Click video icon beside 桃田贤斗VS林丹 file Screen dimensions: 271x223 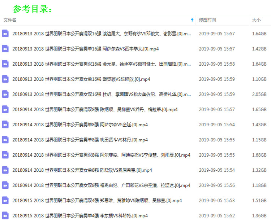tap(5, 140)
